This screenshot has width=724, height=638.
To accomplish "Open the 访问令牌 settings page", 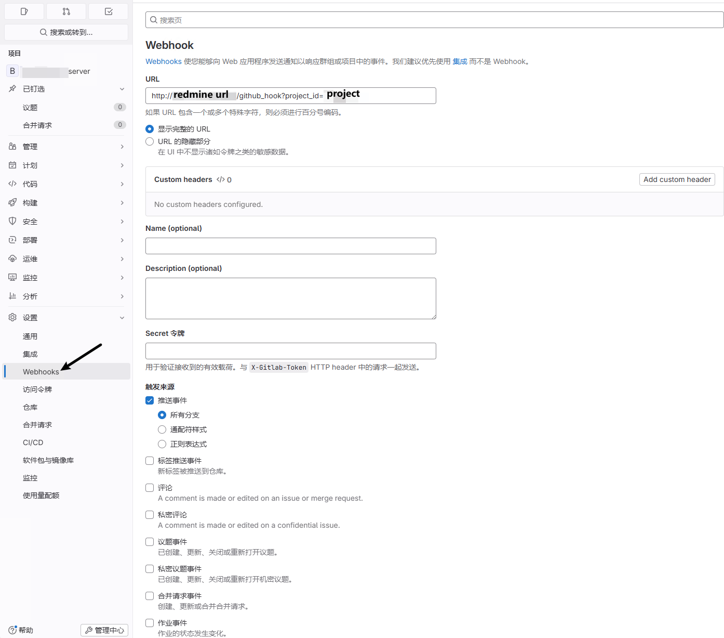I will [x=37, y=389].
